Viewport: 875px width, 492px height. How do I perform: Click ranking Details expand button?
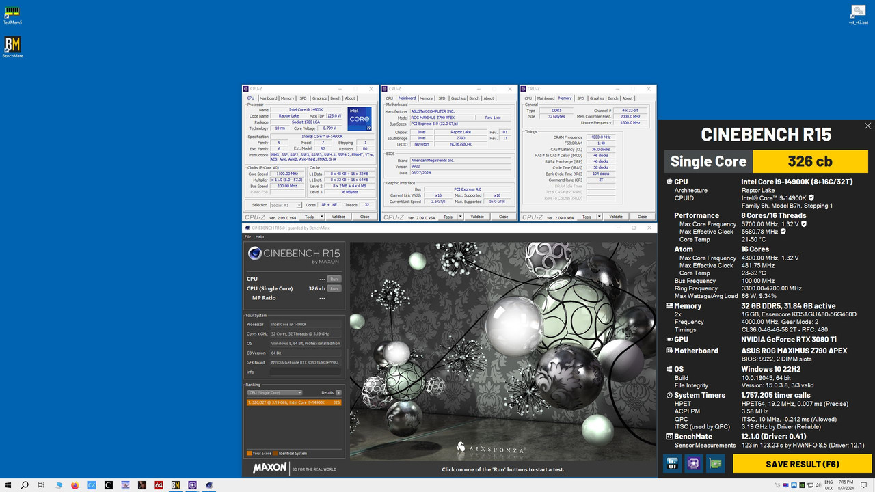tap(338, 392)
